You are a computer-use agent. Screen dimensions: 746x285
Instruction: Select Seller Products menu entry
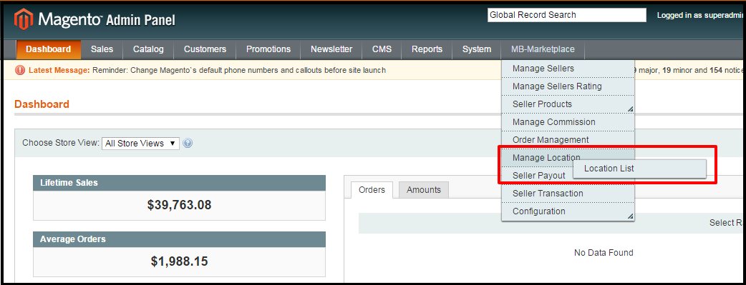pyautogui.click(x=568, y=104)
